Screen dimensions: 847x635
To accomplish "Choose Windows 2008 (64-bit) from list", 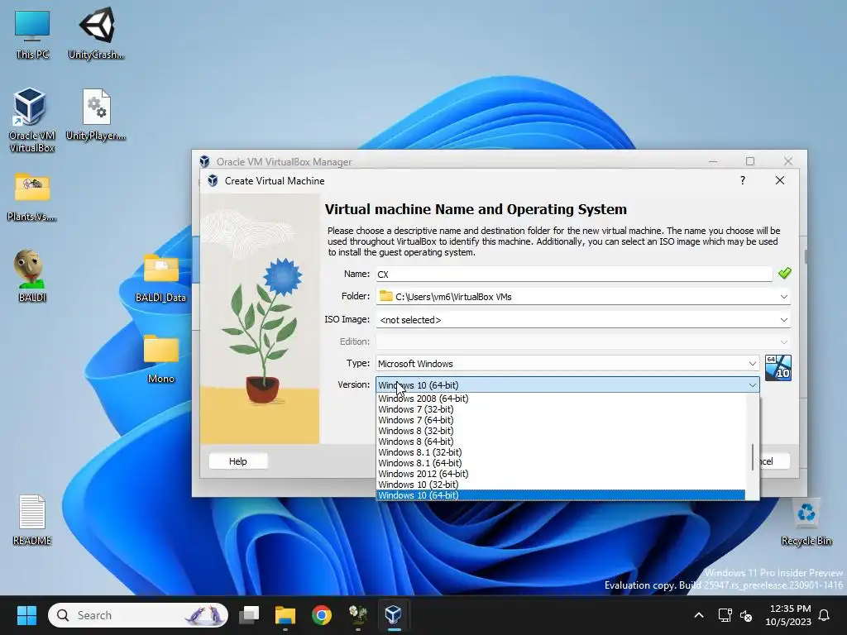I will point(561,399).
